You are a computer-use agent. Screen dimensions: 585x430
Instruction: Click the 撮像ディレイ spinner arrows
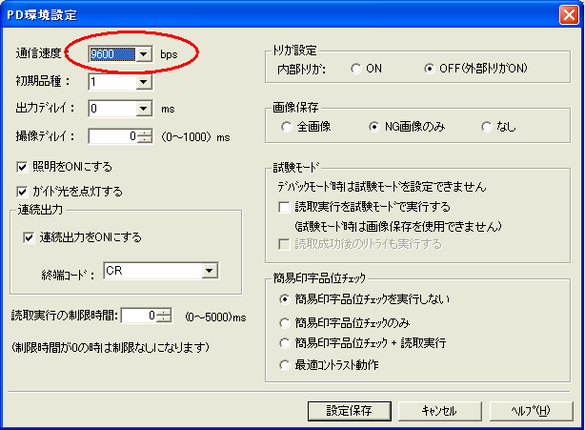[x=145, y=136]
